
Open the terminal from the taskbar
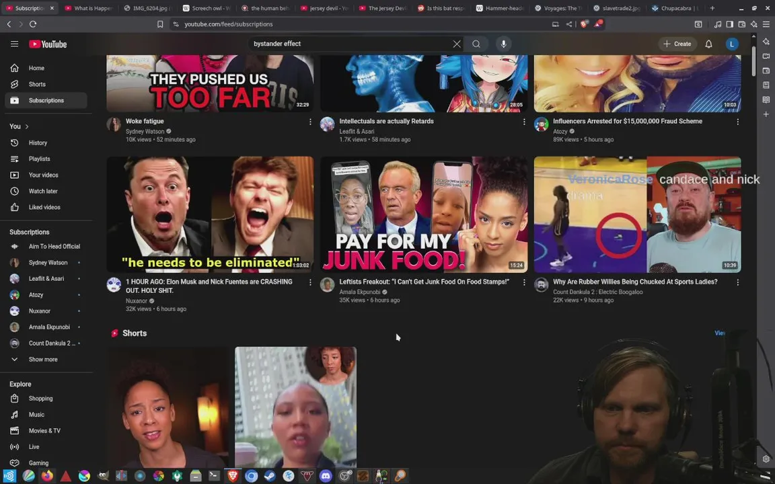coord(214,476)
